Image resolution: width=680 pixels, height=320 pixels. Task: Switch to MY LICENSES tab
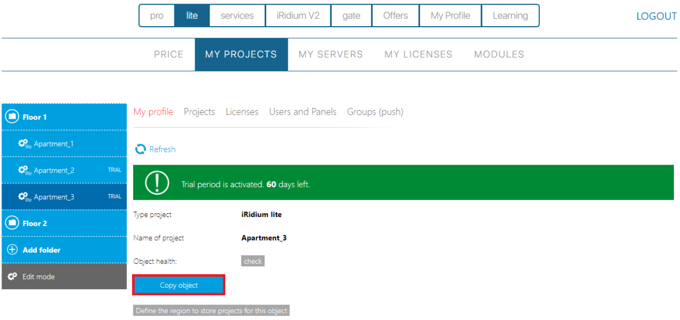pos(418,54)
